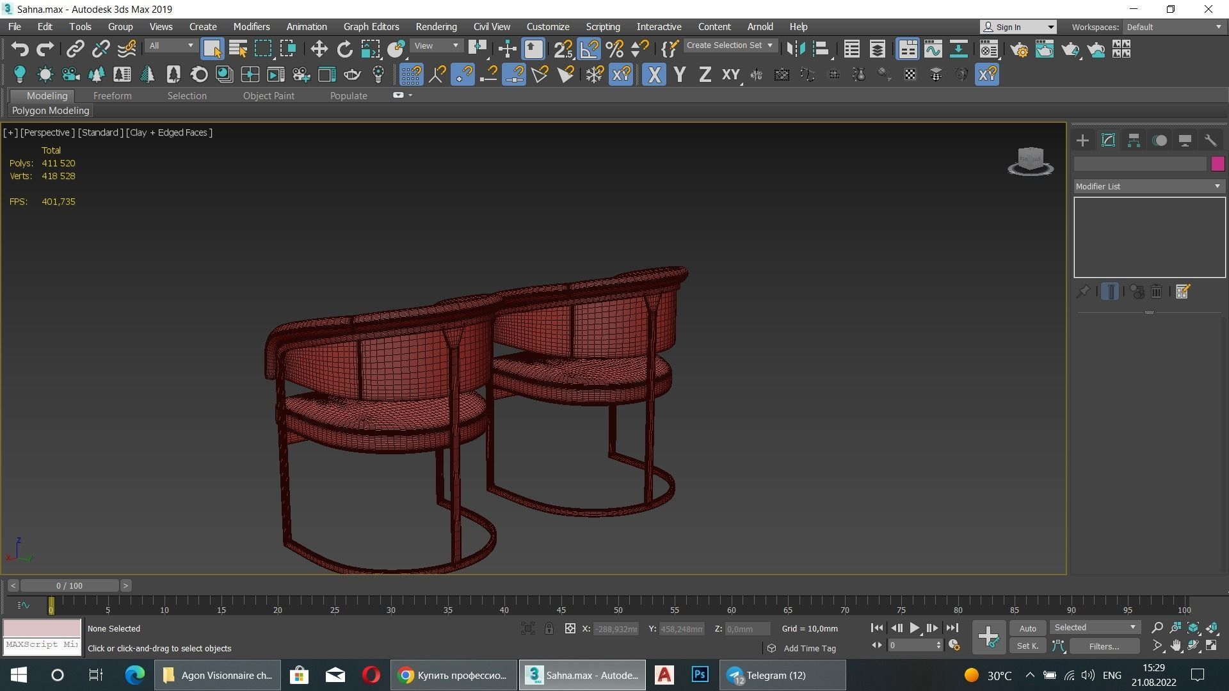
Task: Click the X coordinate field
Action: 616,629
